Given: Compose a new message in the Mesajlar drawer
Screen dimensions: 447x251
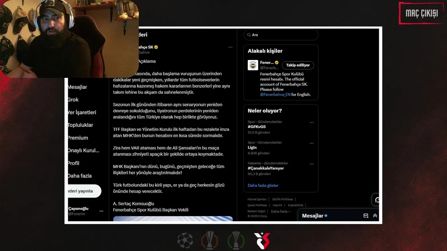Looking at the screenshot, I should click(366, 216).
